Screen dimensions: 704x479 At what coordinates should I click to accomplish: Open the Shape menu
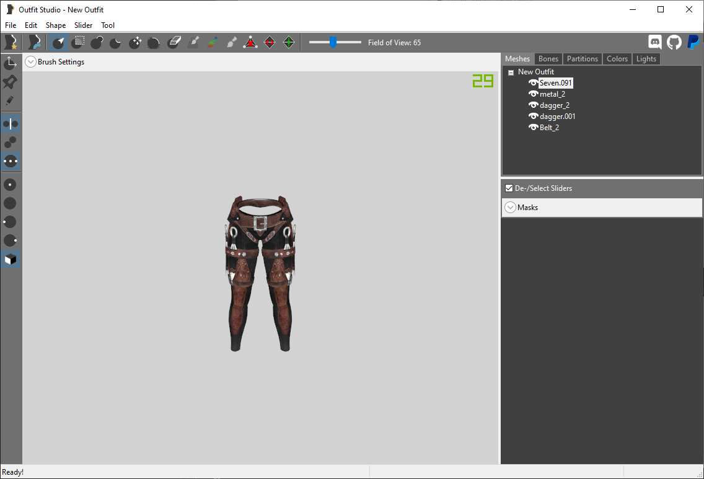point(56,25)
